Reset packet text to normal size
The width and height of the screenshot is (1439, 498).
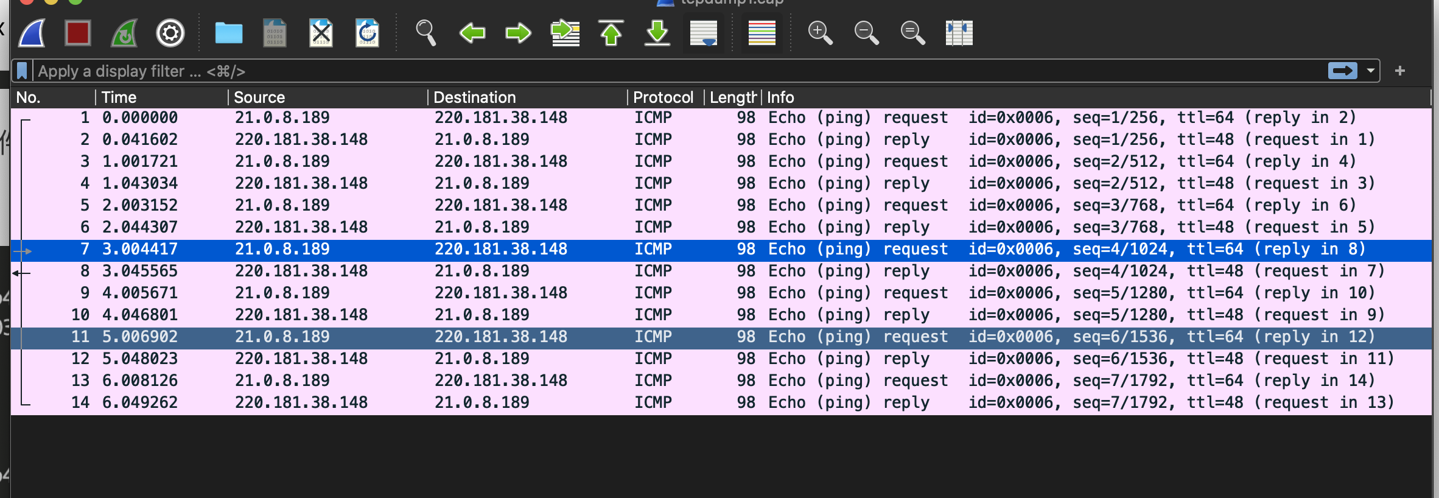click(x=912, y=33)
